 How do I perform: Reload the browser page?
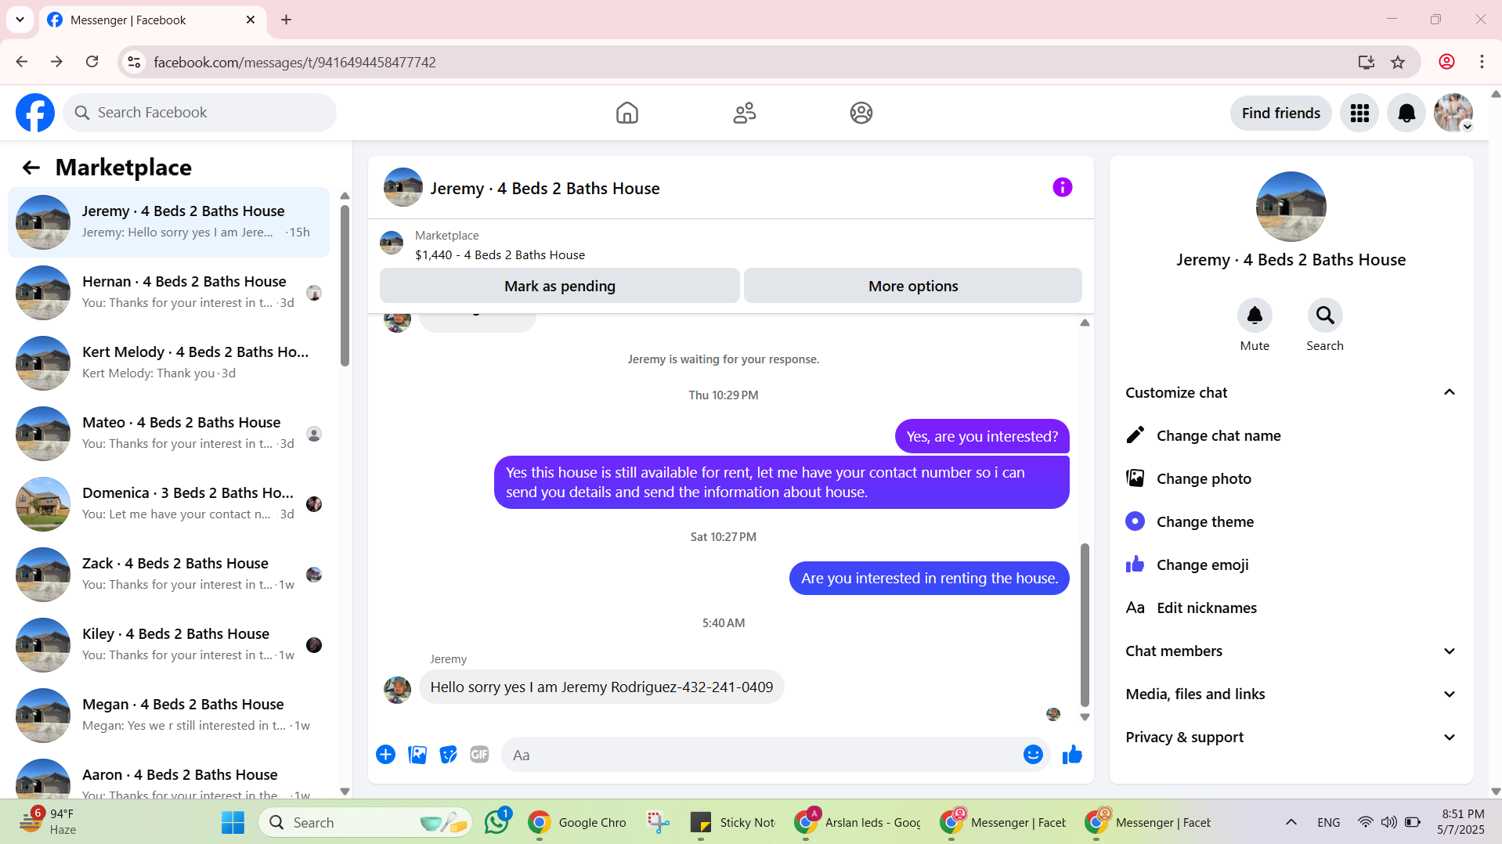click(x=92, y=62)
